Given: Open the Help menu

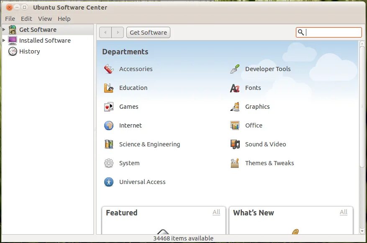Looking at the screenshot, I should tap(64, 19).
